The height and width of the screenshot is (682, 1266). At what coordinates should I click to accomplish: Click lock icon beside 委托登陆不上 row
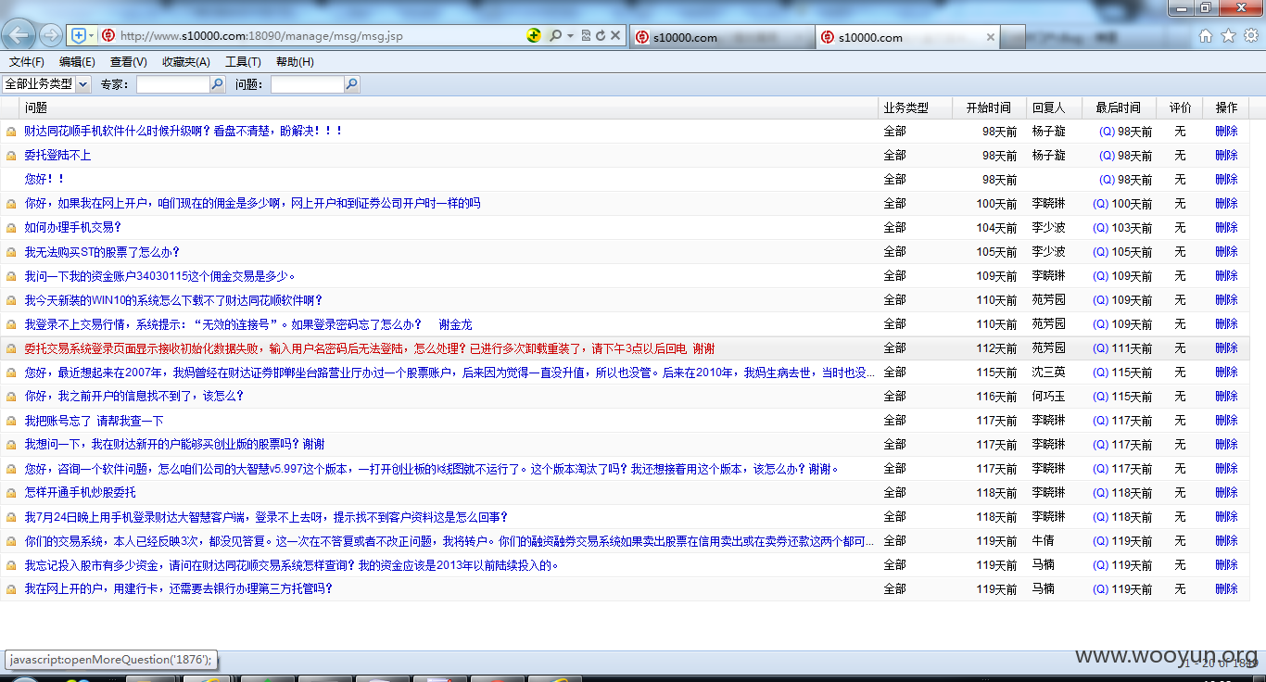[11, 156]
